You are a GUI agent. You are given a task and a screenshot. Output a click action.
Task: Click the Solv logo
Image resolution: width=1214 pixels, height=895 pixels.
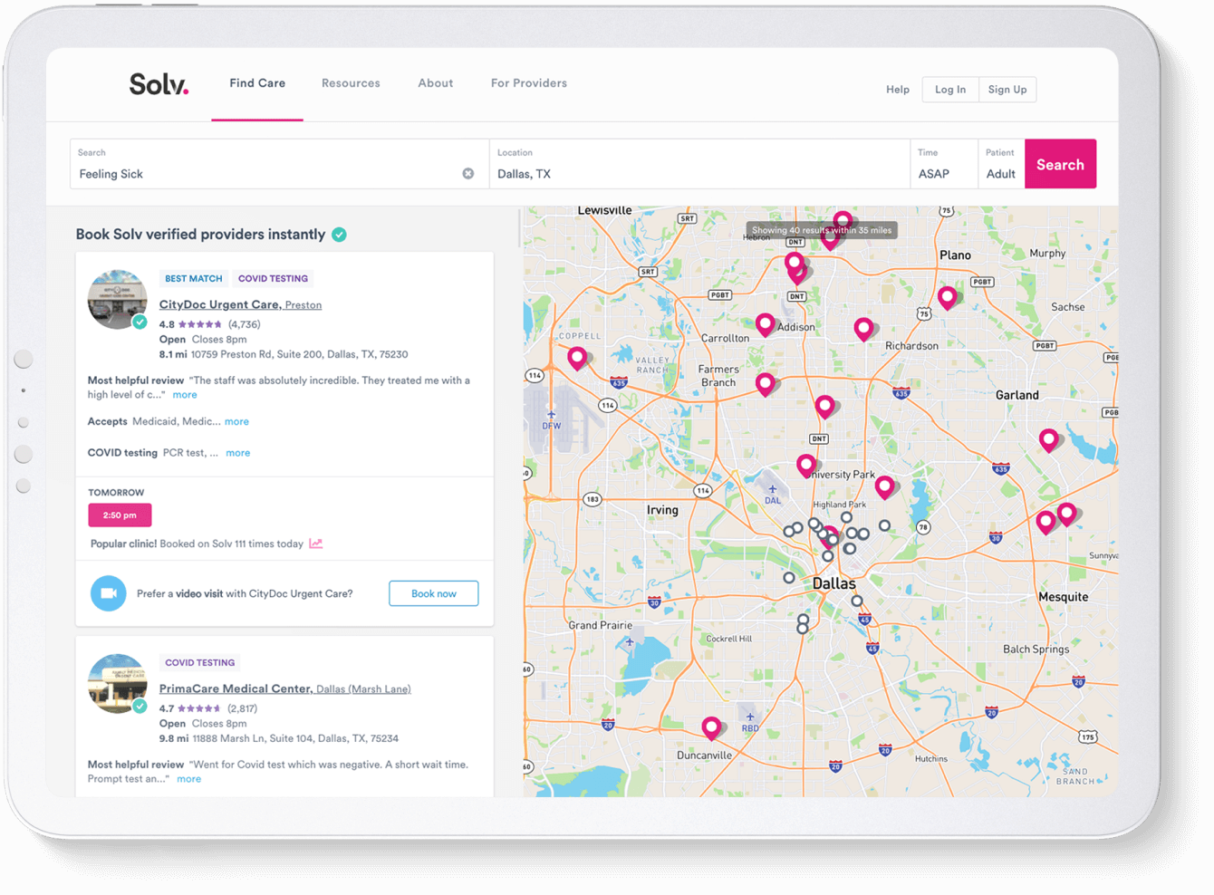click(159, 84)
